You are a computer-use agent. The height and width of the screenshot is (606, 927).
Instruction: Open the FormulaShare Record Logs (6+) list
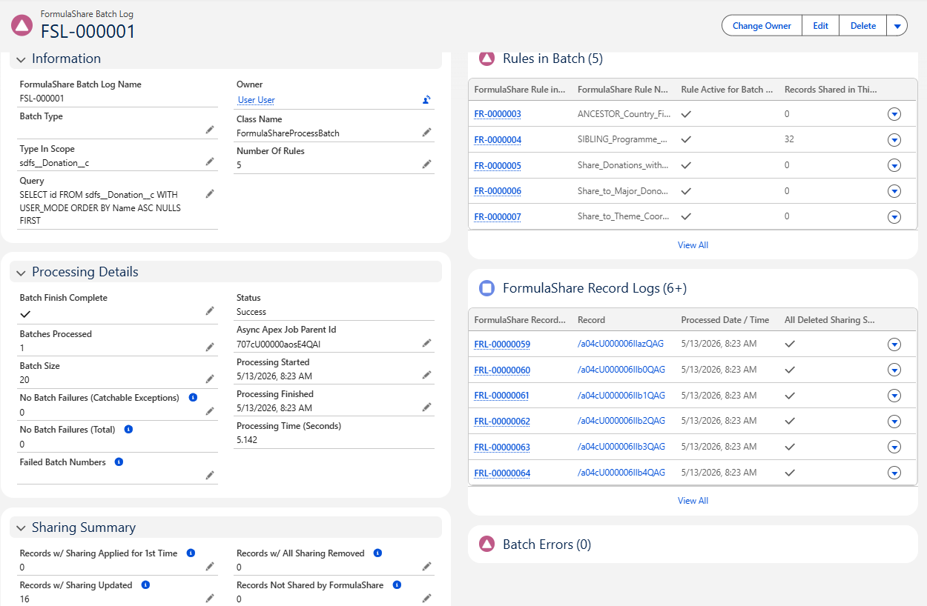pos(595,288)
